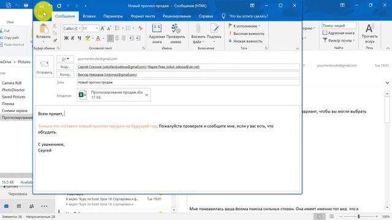Toggle High Importance (Высокая важность)
This screenshot has width=392, height=220.
[246, 34]
